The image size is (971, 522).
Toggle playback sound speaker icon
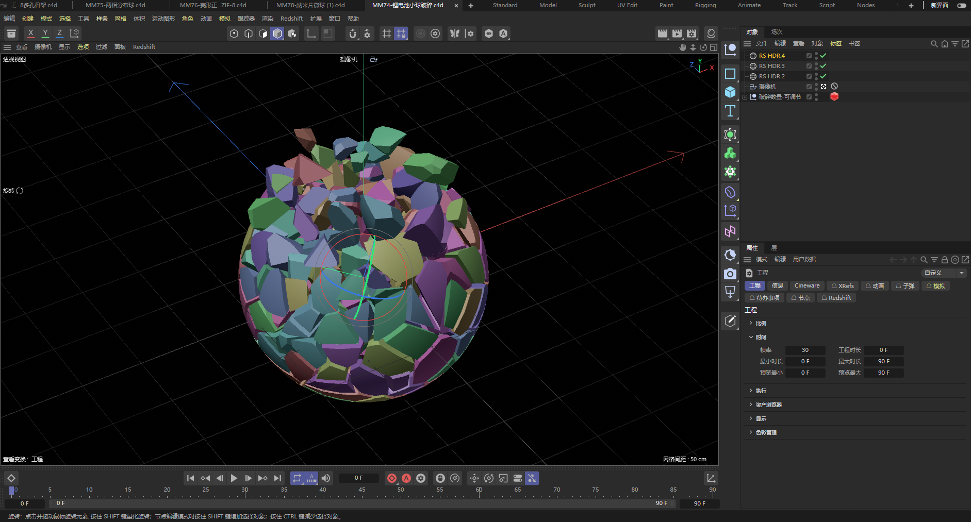(326, 478)
